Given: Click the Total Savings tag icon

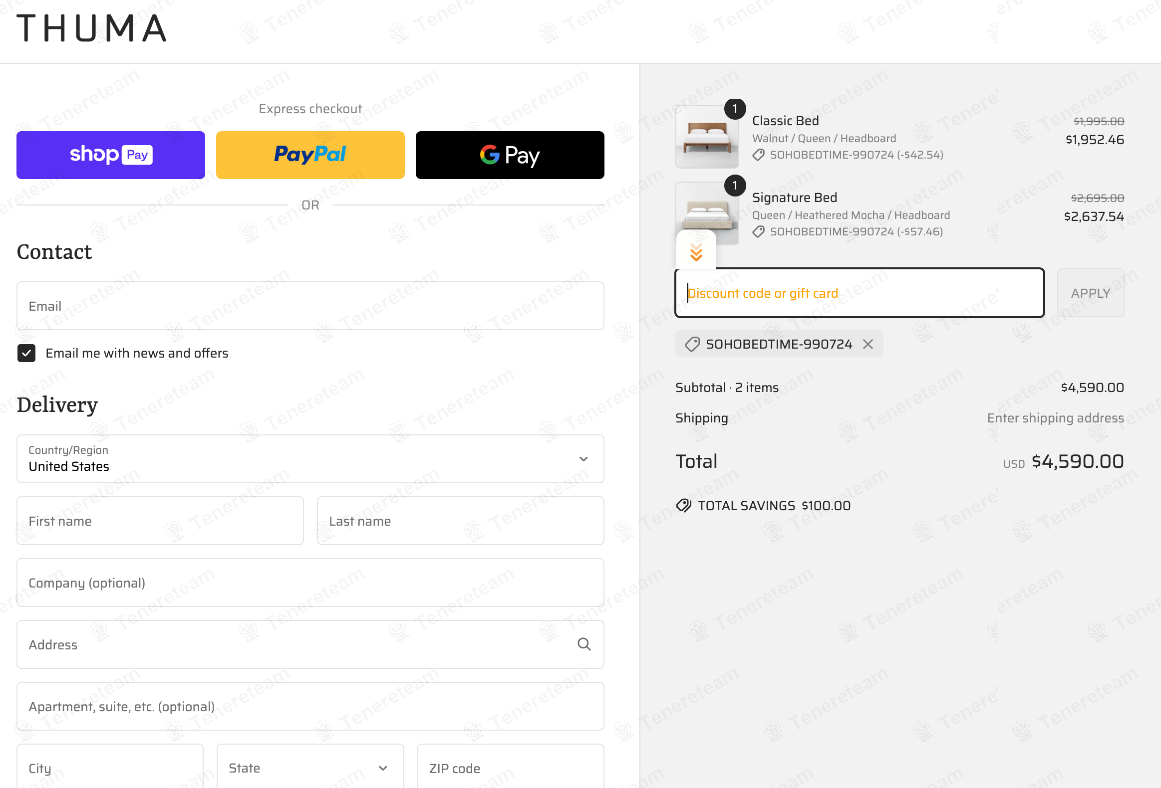Looking at the screenshot, I should pos(683,506).
